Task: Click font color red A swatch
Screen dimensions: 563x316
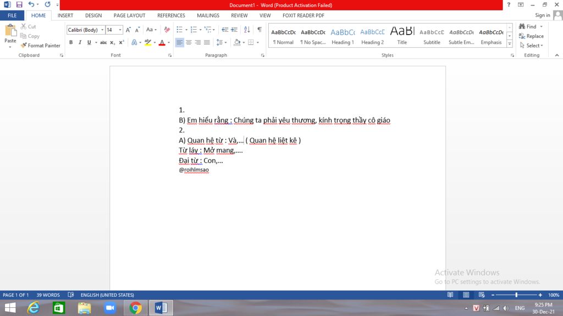Action: coord(162,43)
